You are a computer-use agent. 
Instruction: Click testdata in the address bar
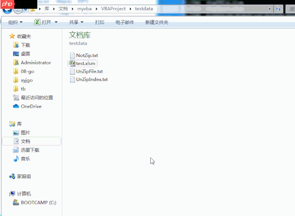pos(144,9)
